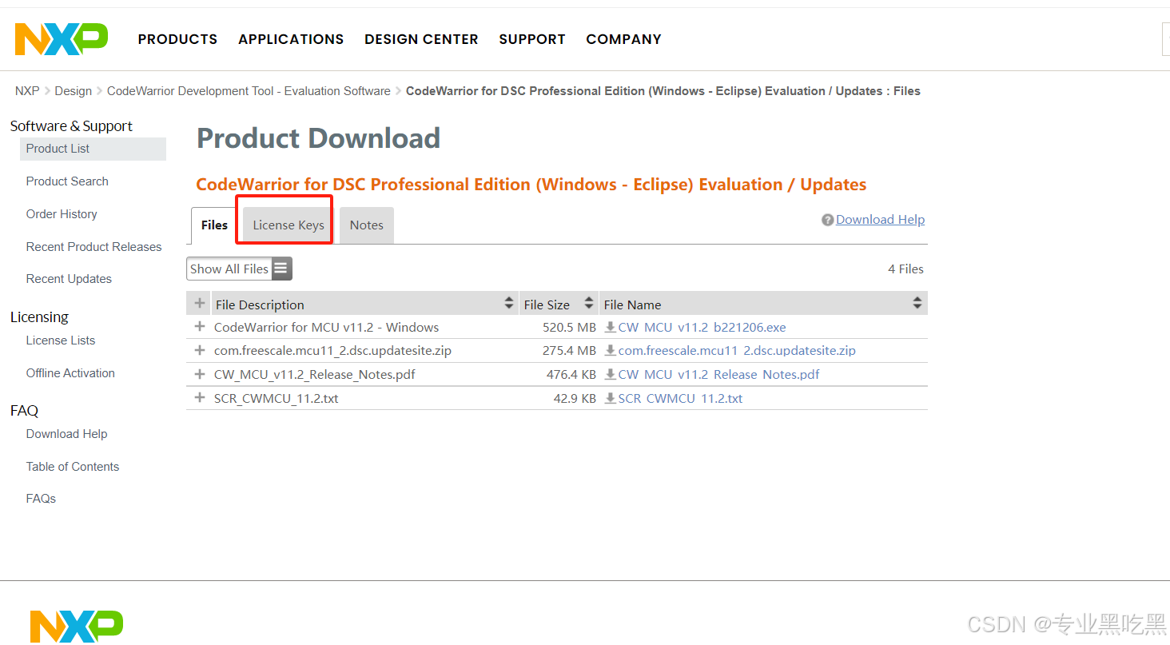This screenshot has width=1170, height=645.
Task: Open Table of Contents in sidebar
Action: [x=73, y=467]
